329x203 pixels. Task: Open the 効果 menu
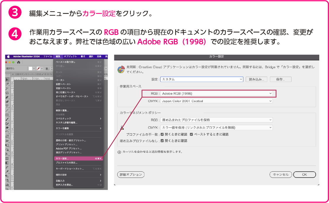(99, 56)
